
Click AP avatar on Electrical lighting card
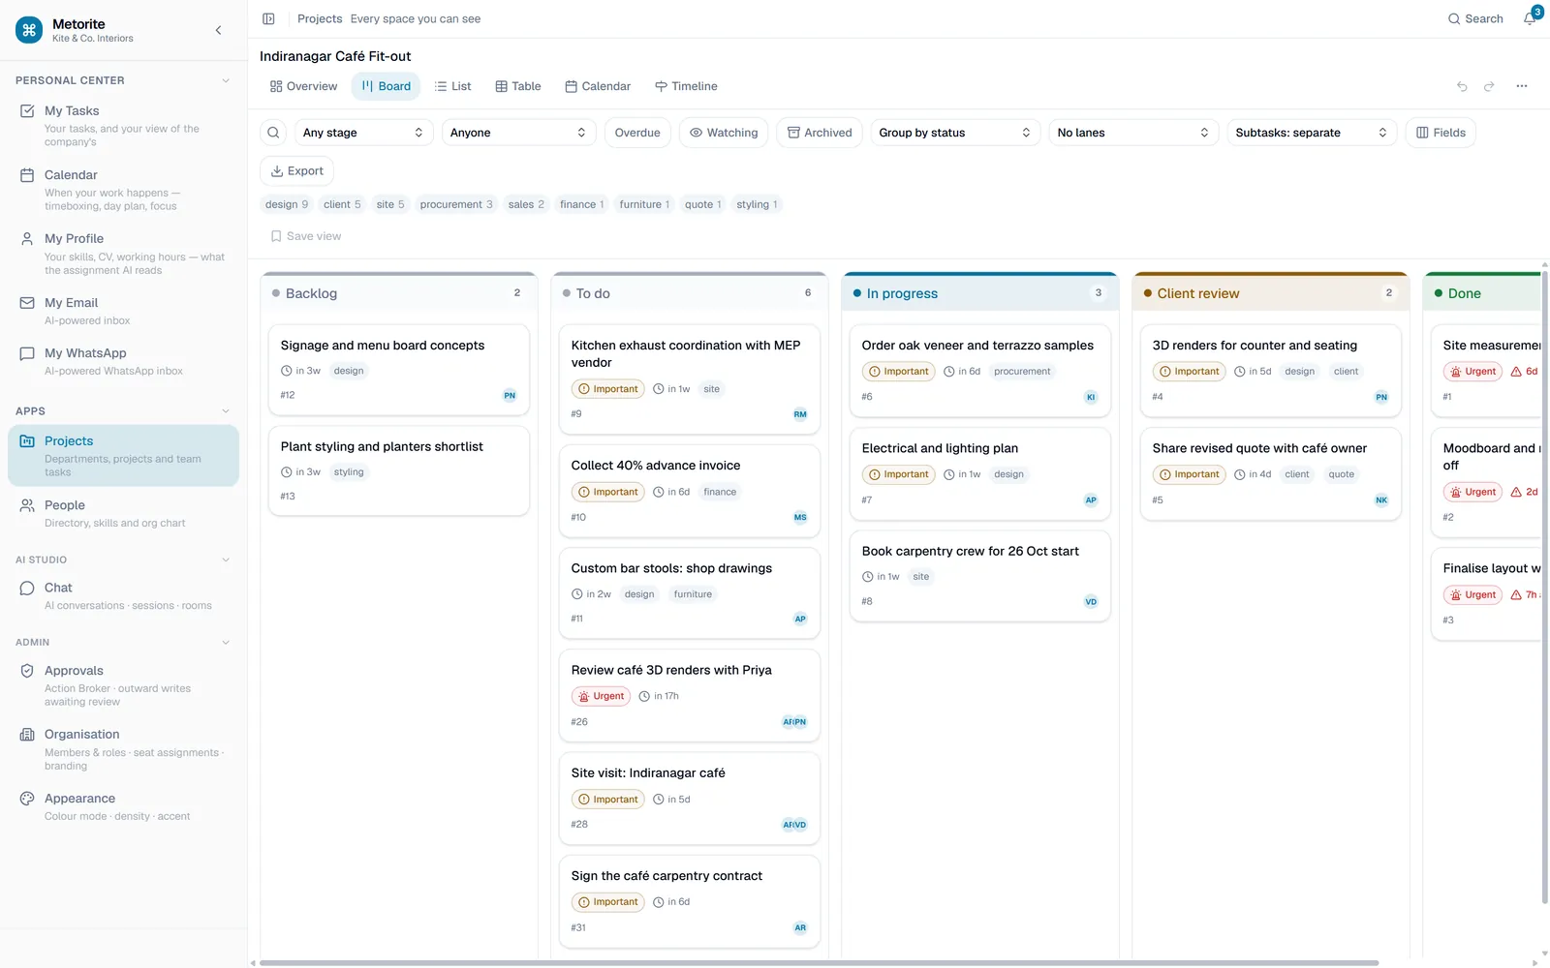(x=1091, y=500)
